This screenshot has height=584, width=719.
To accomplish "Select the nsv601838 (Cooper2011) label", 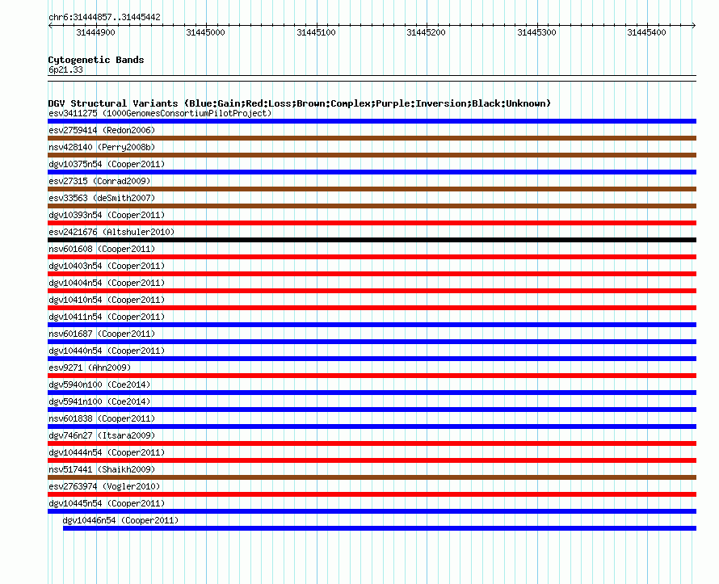I will pos(102,418).
